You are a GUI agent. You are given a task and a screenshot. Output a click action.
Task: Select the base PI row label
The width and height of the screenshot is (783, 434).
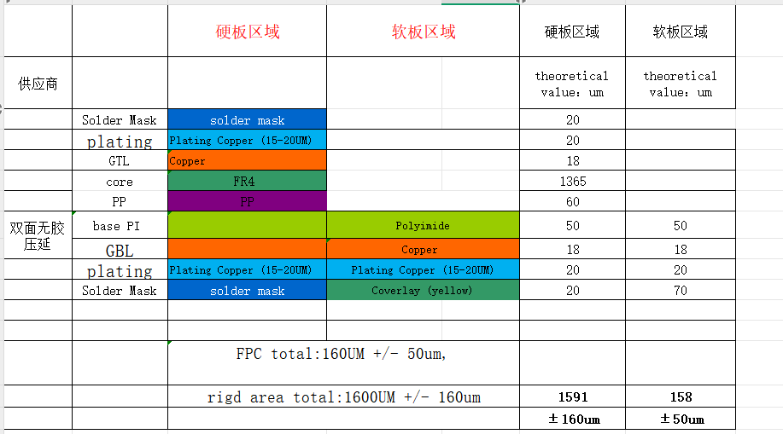click(120, 226)
